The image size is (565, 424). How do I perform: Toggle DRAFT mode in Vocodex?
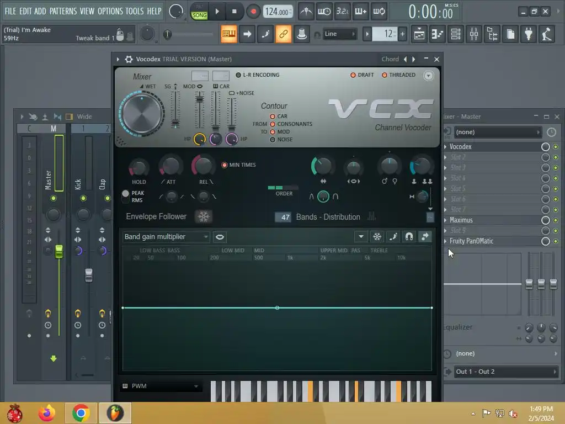[362, 75]
